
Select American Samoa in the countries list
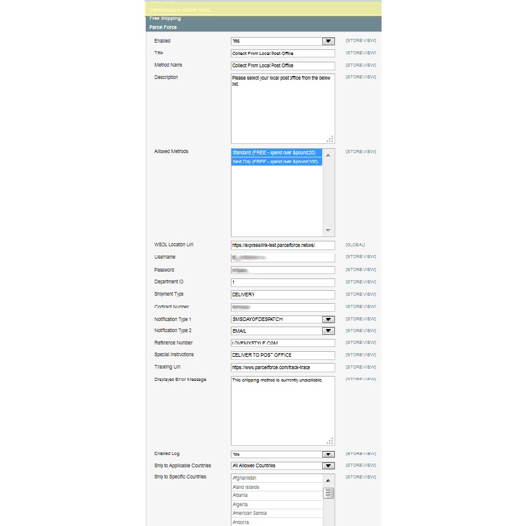[x=277, y=513]
